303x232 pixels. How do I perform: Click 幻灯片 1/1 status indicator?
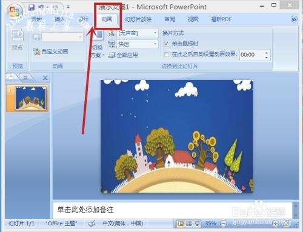click(x=21, y=224)
